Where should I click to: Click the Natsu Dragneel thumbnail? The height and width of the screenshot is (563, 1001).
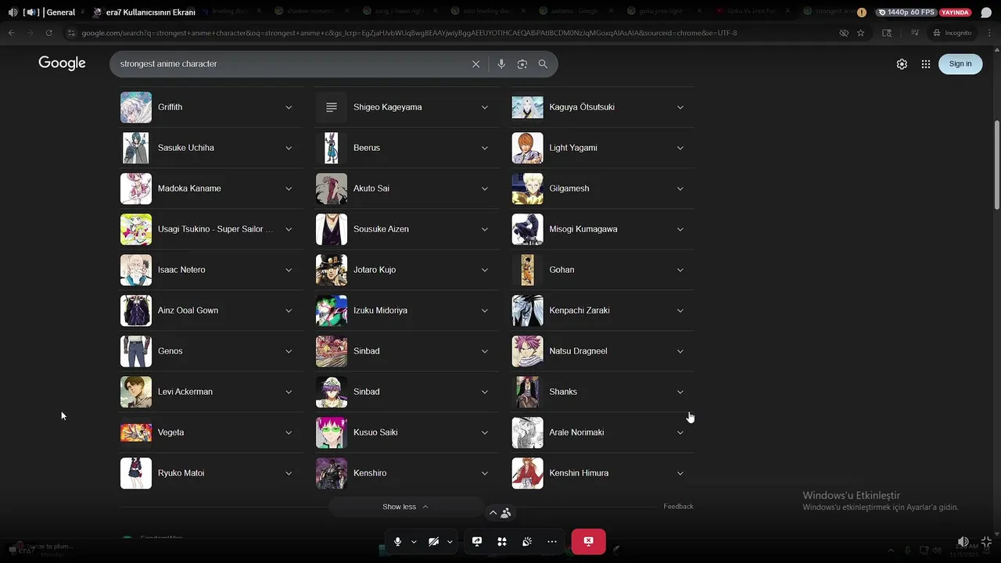[x=527, y=351]
